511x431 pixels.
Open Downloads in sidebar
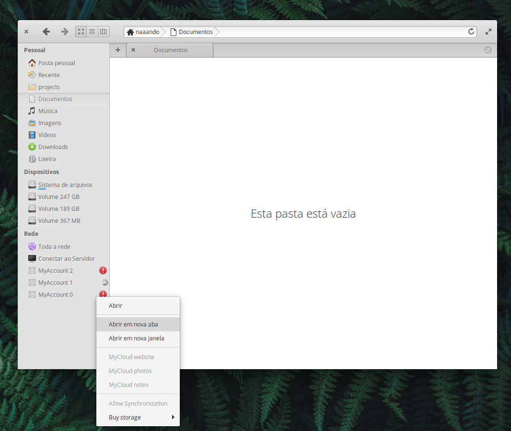coord(64,147)
